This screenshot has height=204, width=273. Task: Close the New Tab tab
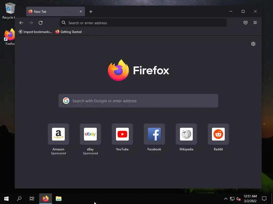point(81,11)
